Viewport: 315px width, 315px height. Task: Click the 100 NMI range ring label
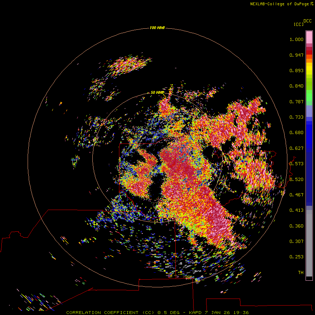click(x=157, y=28)
